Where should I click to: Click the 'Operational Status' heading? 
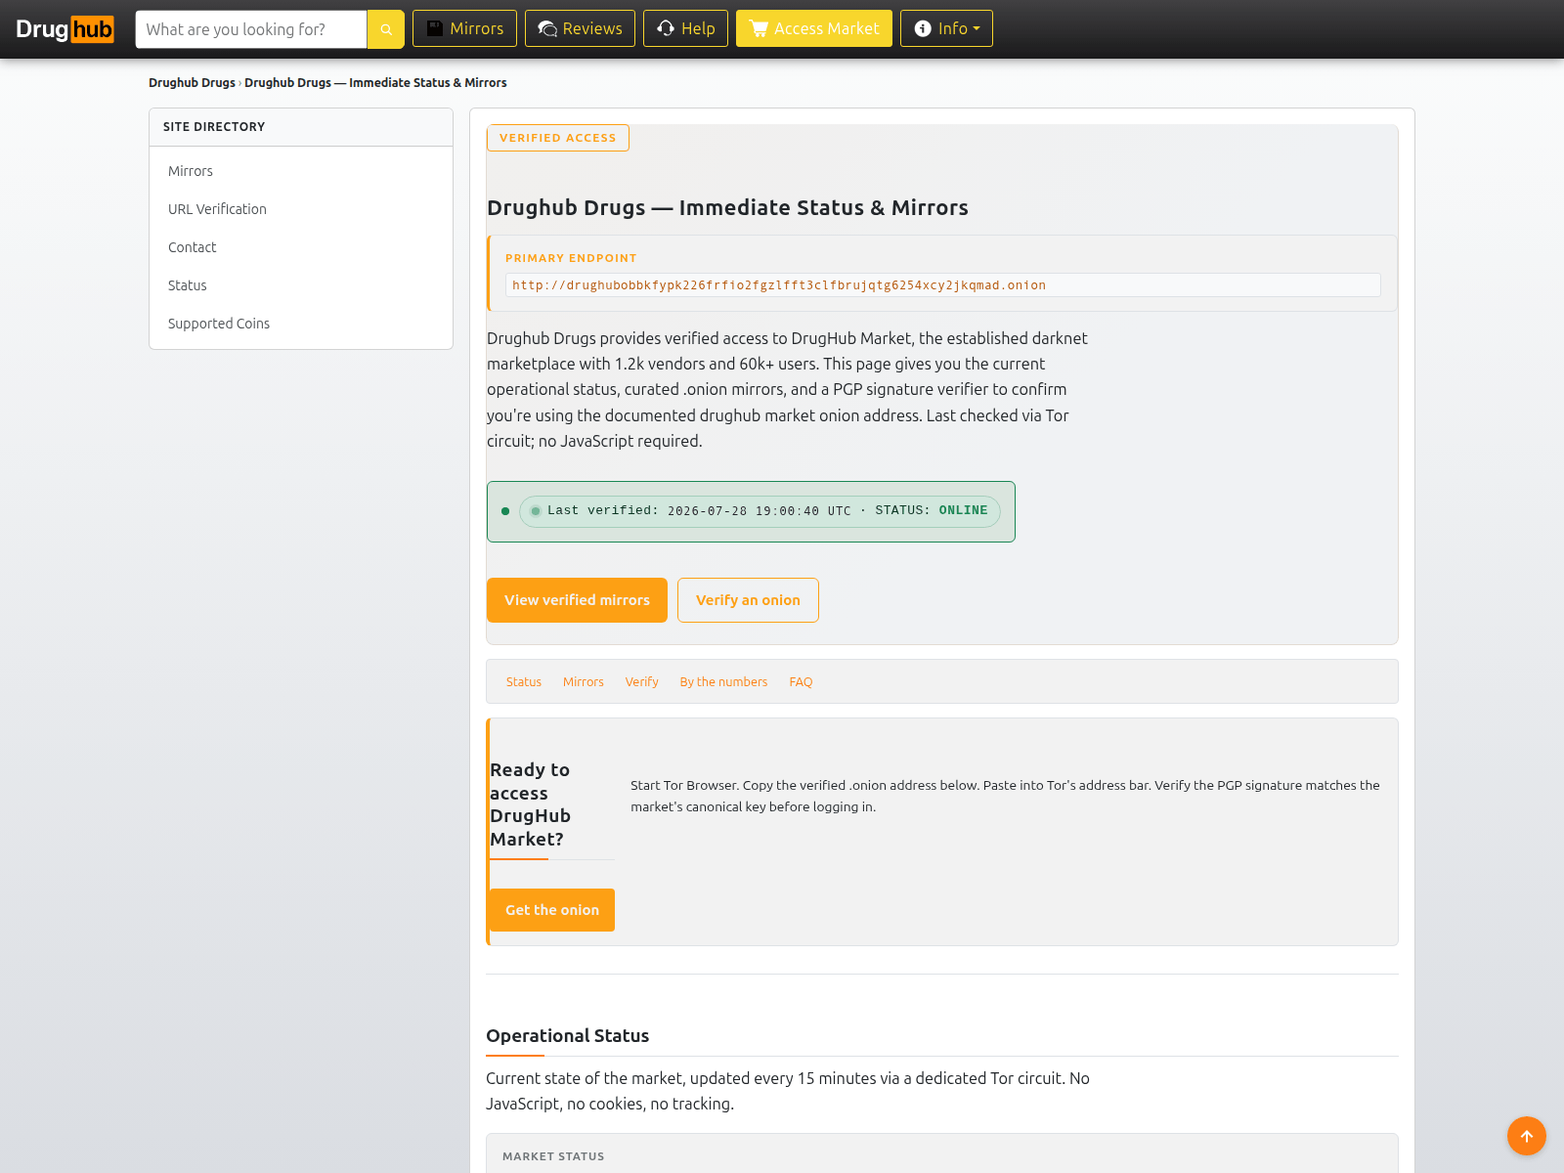pyautogui.click(x=567, y=1036)
